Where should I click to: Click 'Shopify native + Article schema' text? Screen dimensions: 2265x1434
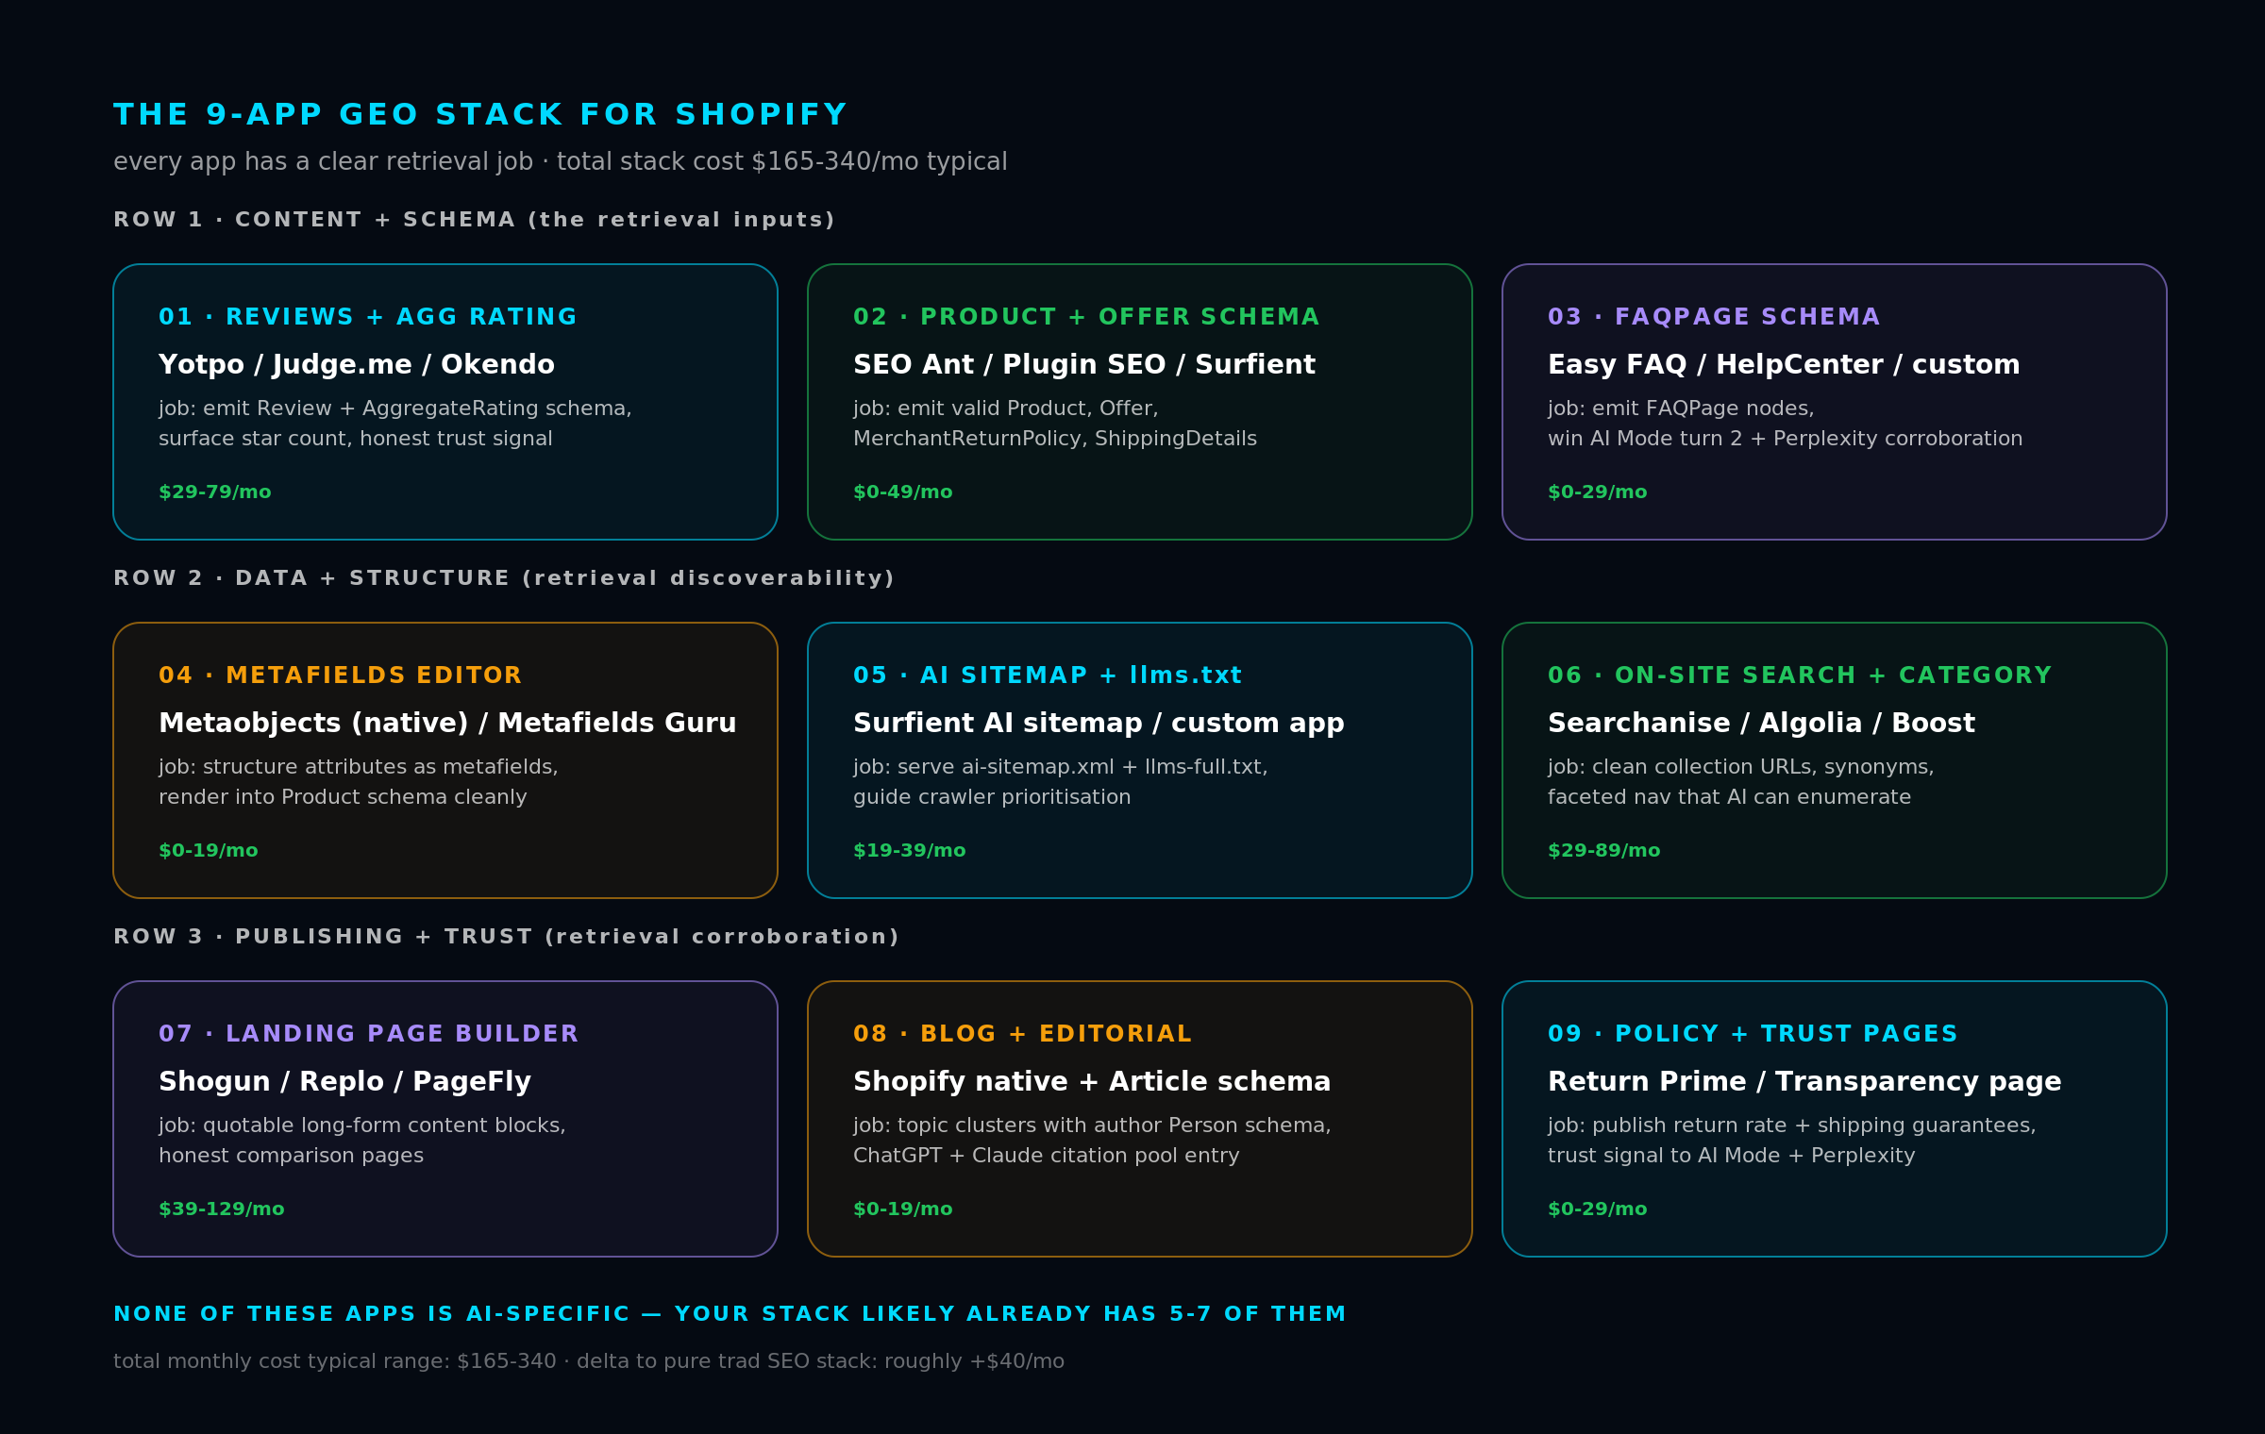[1092, 1082]
